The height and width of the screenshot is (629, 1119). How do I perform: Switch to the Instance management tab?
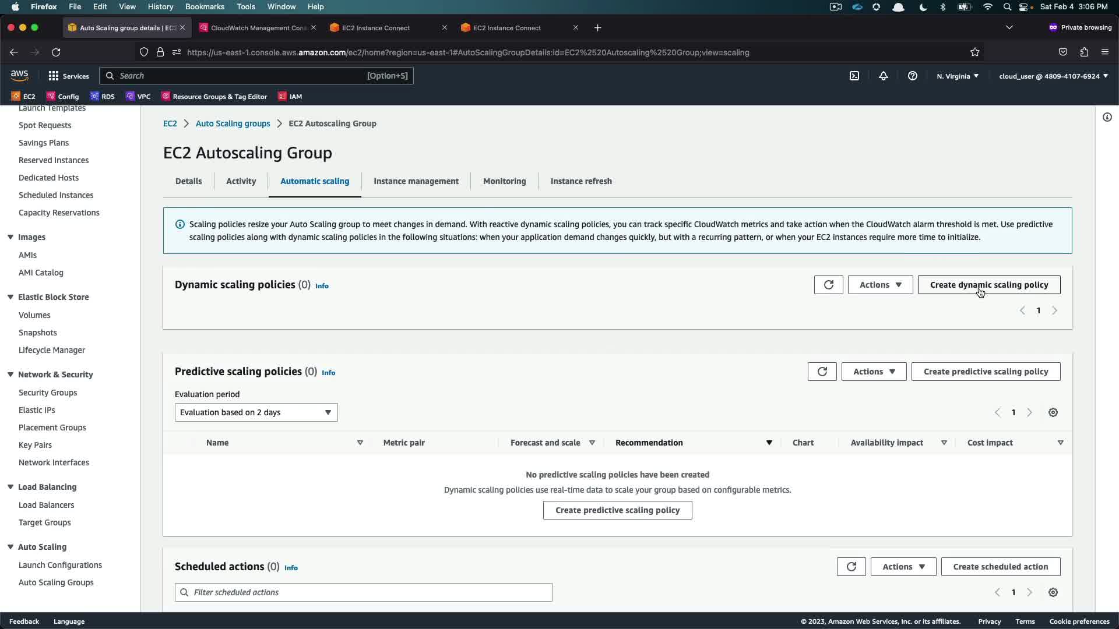[416, 181]
